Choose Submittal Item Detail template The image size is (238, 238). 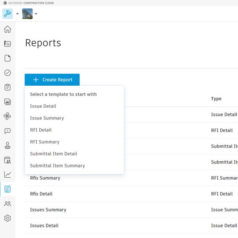point(54,154)
